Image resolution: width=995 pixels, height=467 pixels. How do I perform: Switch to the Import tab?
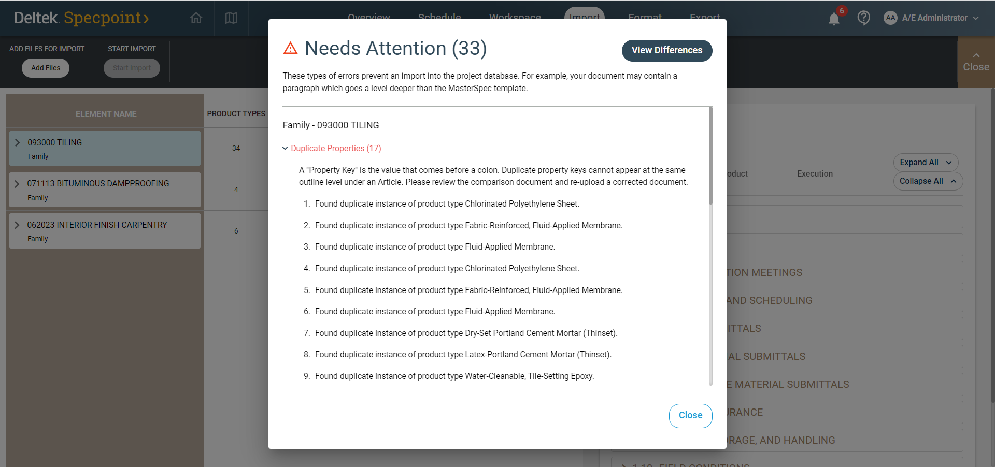coord(585,16)
